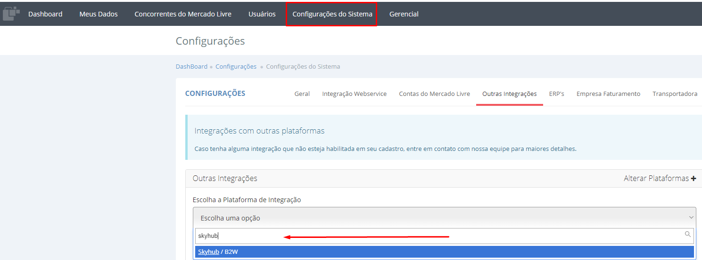Open the Escolha uma opção dropdown

[444, 218]
